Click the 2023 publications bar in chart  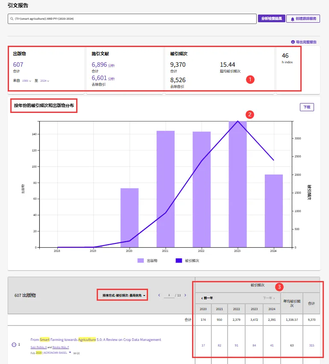[238, 184]
